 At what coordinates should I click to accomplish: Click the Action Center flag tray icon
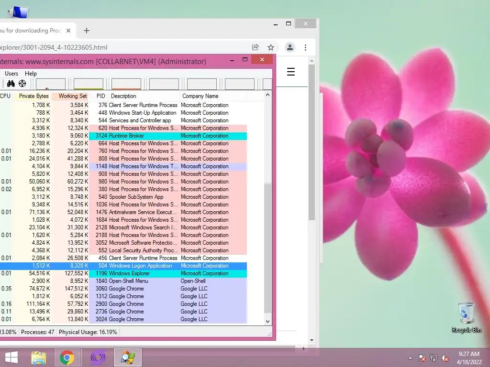422,358
